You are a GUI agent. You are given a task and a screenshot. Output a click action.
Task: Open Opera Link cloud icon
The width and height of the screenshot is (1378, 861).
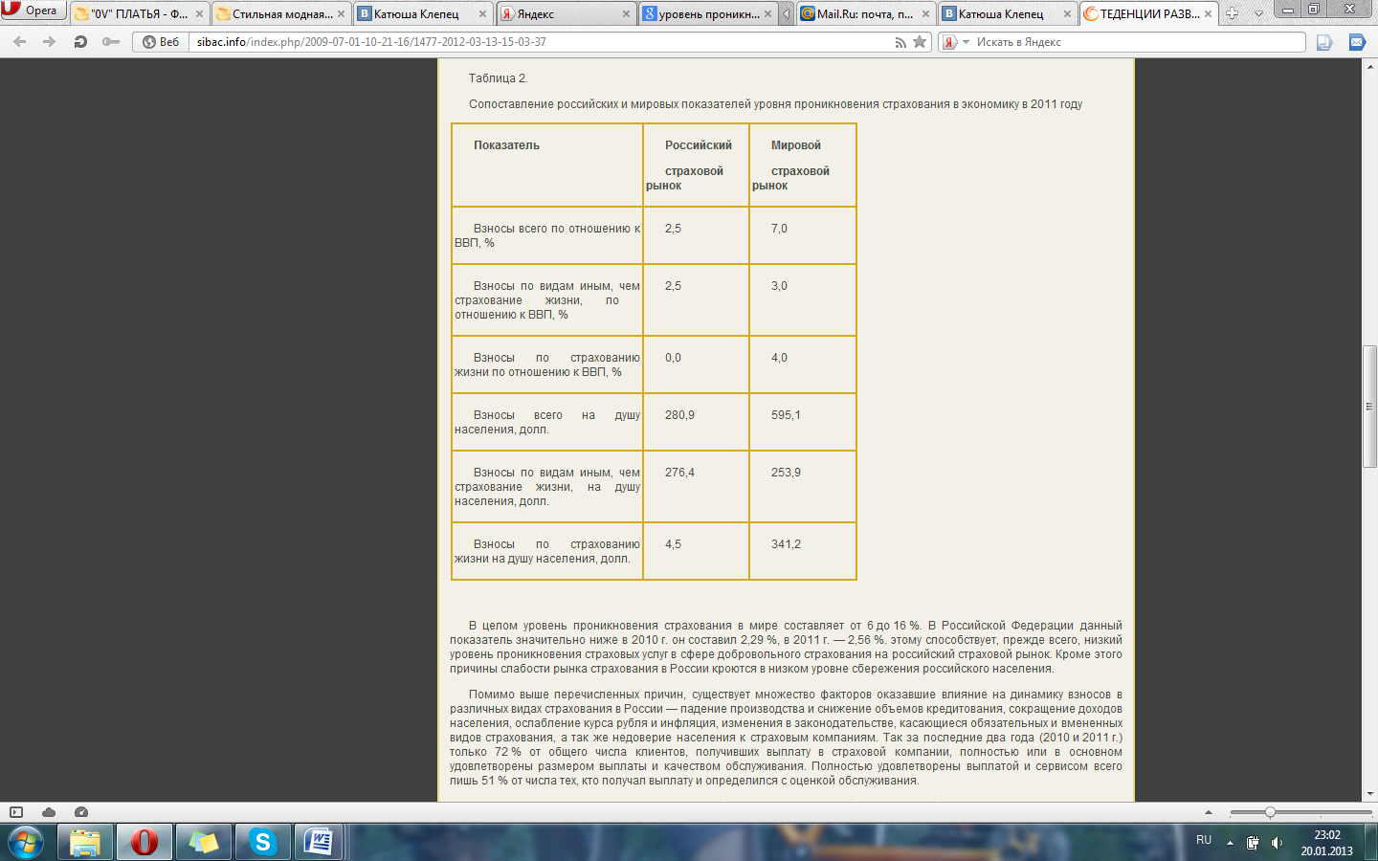(x=49, y=812)
